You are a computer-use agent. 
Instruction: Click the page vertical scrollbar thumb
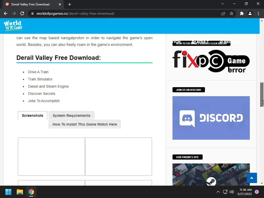coord(262,94)
